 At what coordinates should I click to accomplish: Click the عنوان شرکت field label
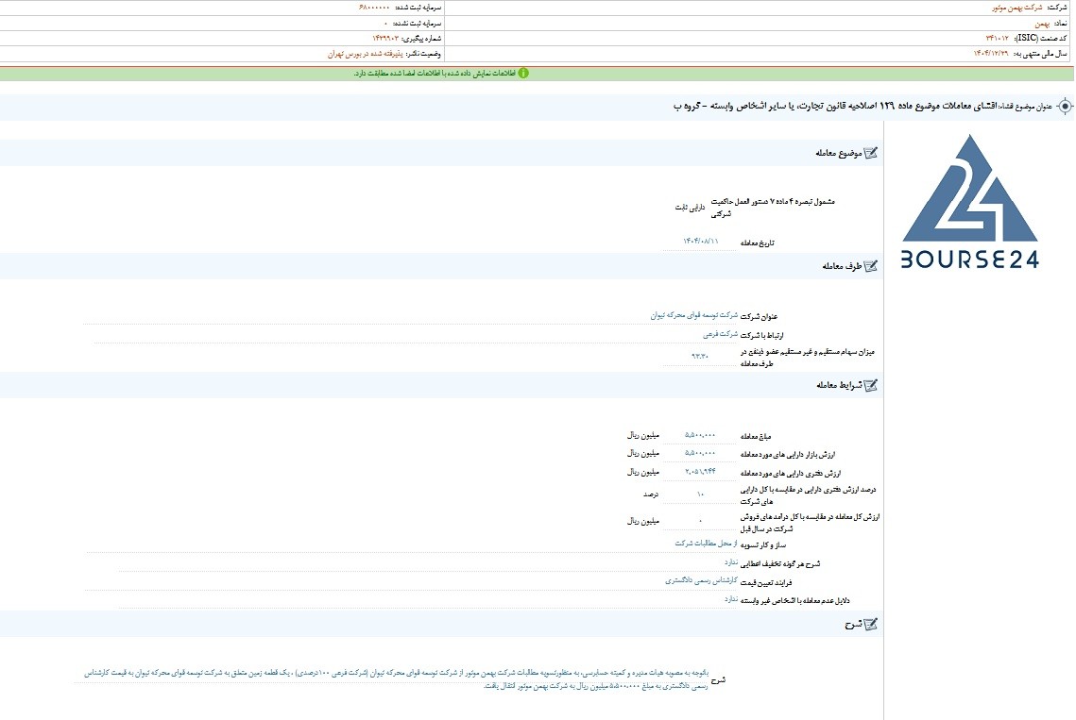759,316
